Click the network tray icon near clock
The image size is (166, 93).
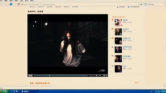click(157, 91)
